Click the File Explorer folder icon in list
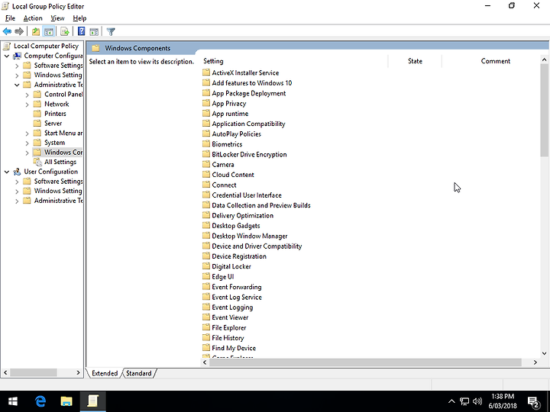 click(206, 327)
